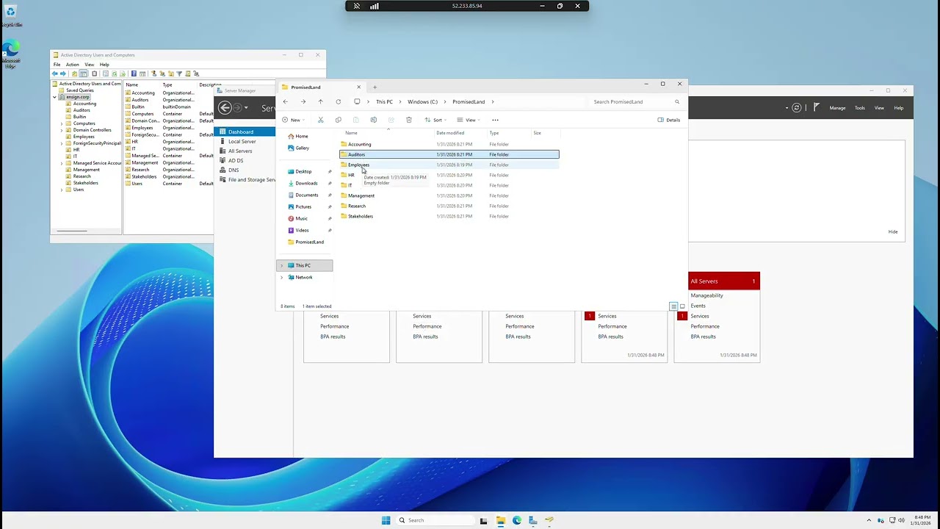Click the Help icon in AD Users toolbar

pyautogui.click(x=134, y=73)
